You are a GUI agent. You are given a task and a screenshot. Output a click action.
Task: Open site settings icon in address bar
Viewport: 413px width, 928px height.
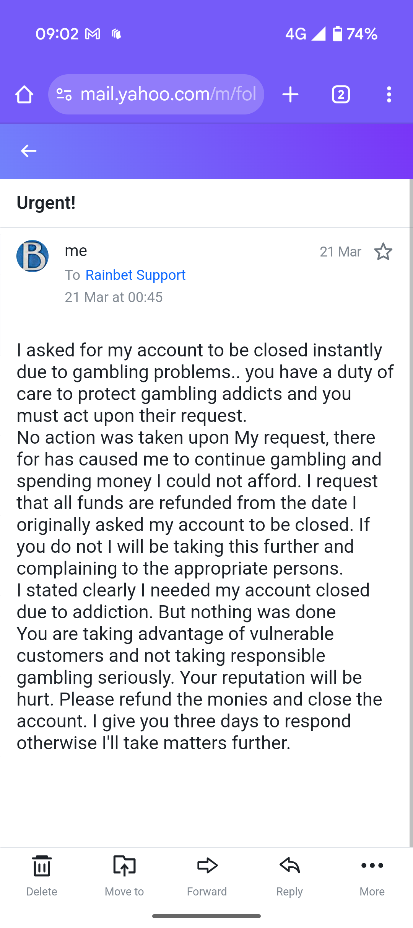click(64, 95)
